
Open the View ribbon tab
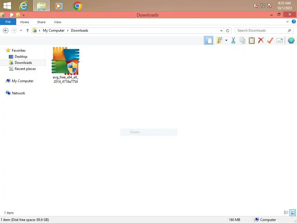[58, 22]
